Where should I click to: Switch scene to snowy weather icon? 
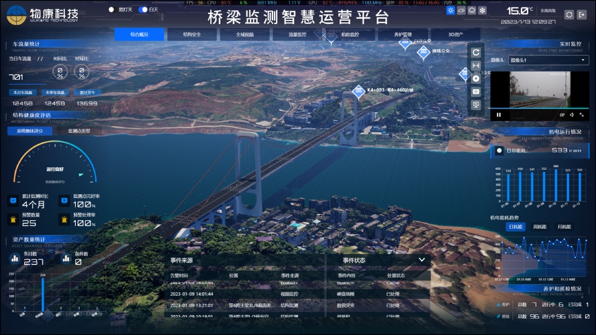click(482, 11)
